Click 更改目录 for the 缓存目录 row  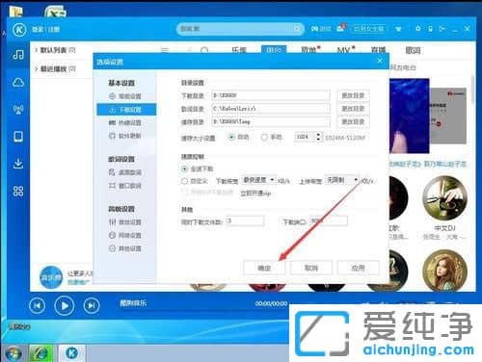(353, 121)
